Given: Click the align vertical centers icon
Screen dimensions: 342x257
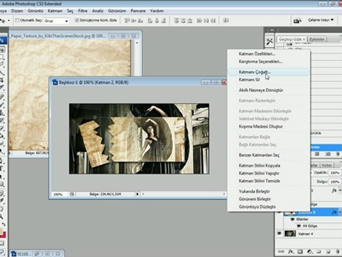Looking at the screenshot, I should (x=134, y=21).
